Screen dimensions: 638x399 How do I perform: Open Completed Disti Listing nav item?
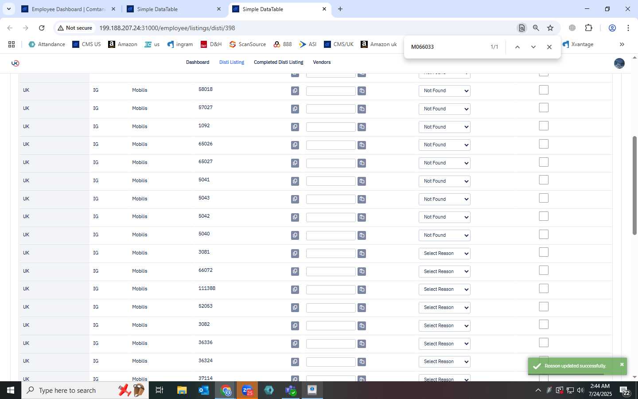click(279, 63)
